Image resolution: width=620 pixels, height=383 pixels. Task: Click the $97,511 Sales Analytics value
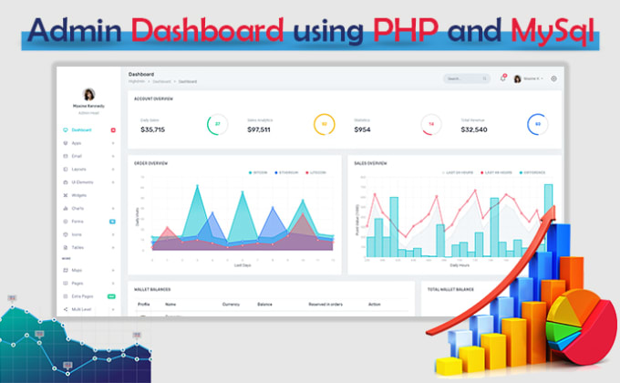[259, 129]
